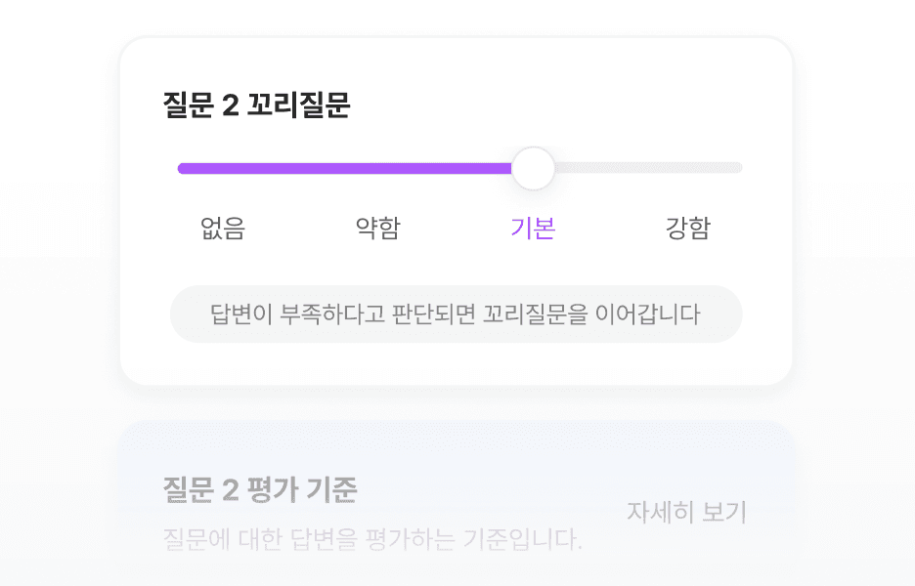This screenshot has width=915, height=586.
Task: Open the 자세히 보기 link
Action: [687, 512]
